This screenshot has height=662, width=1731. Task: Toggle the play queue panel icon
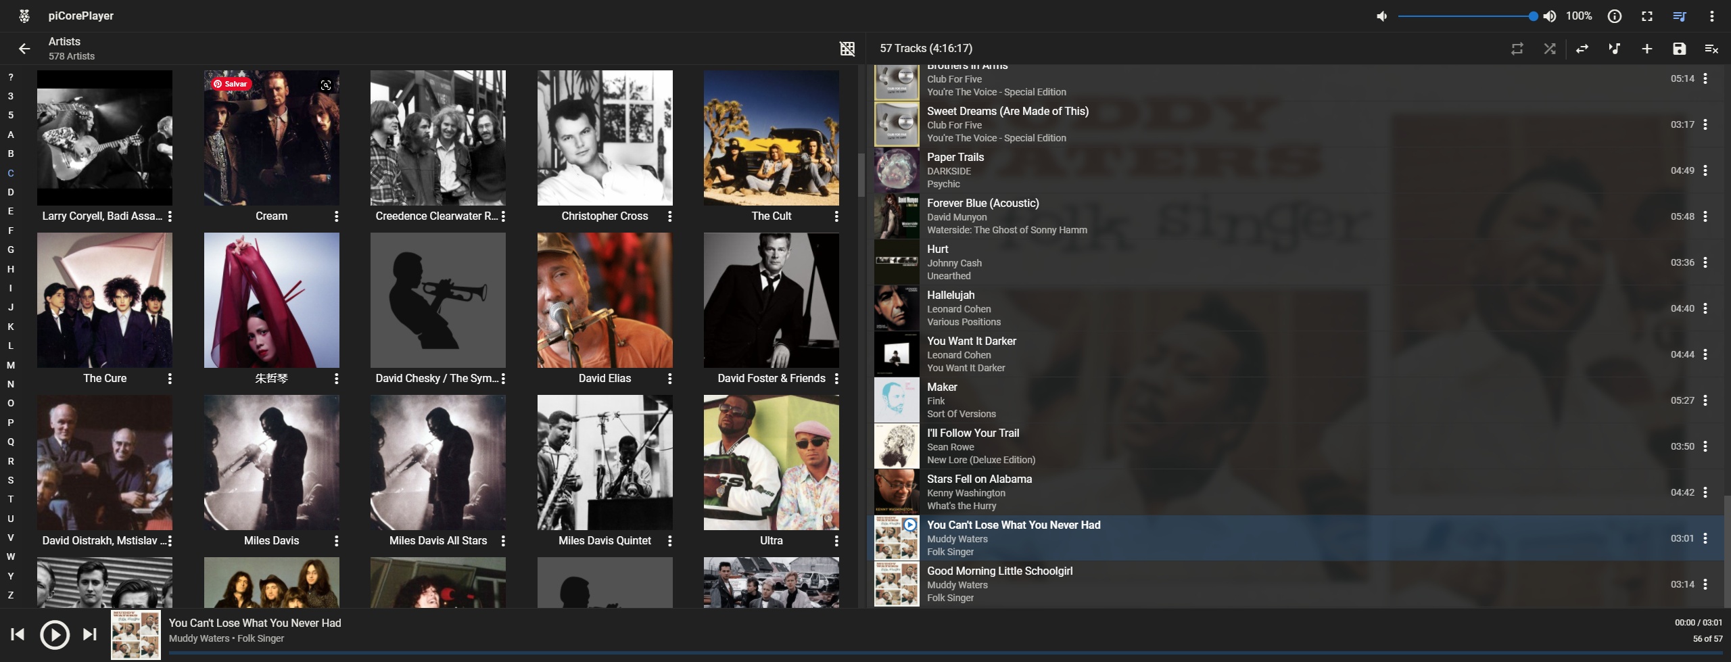tap(1680, 16)
